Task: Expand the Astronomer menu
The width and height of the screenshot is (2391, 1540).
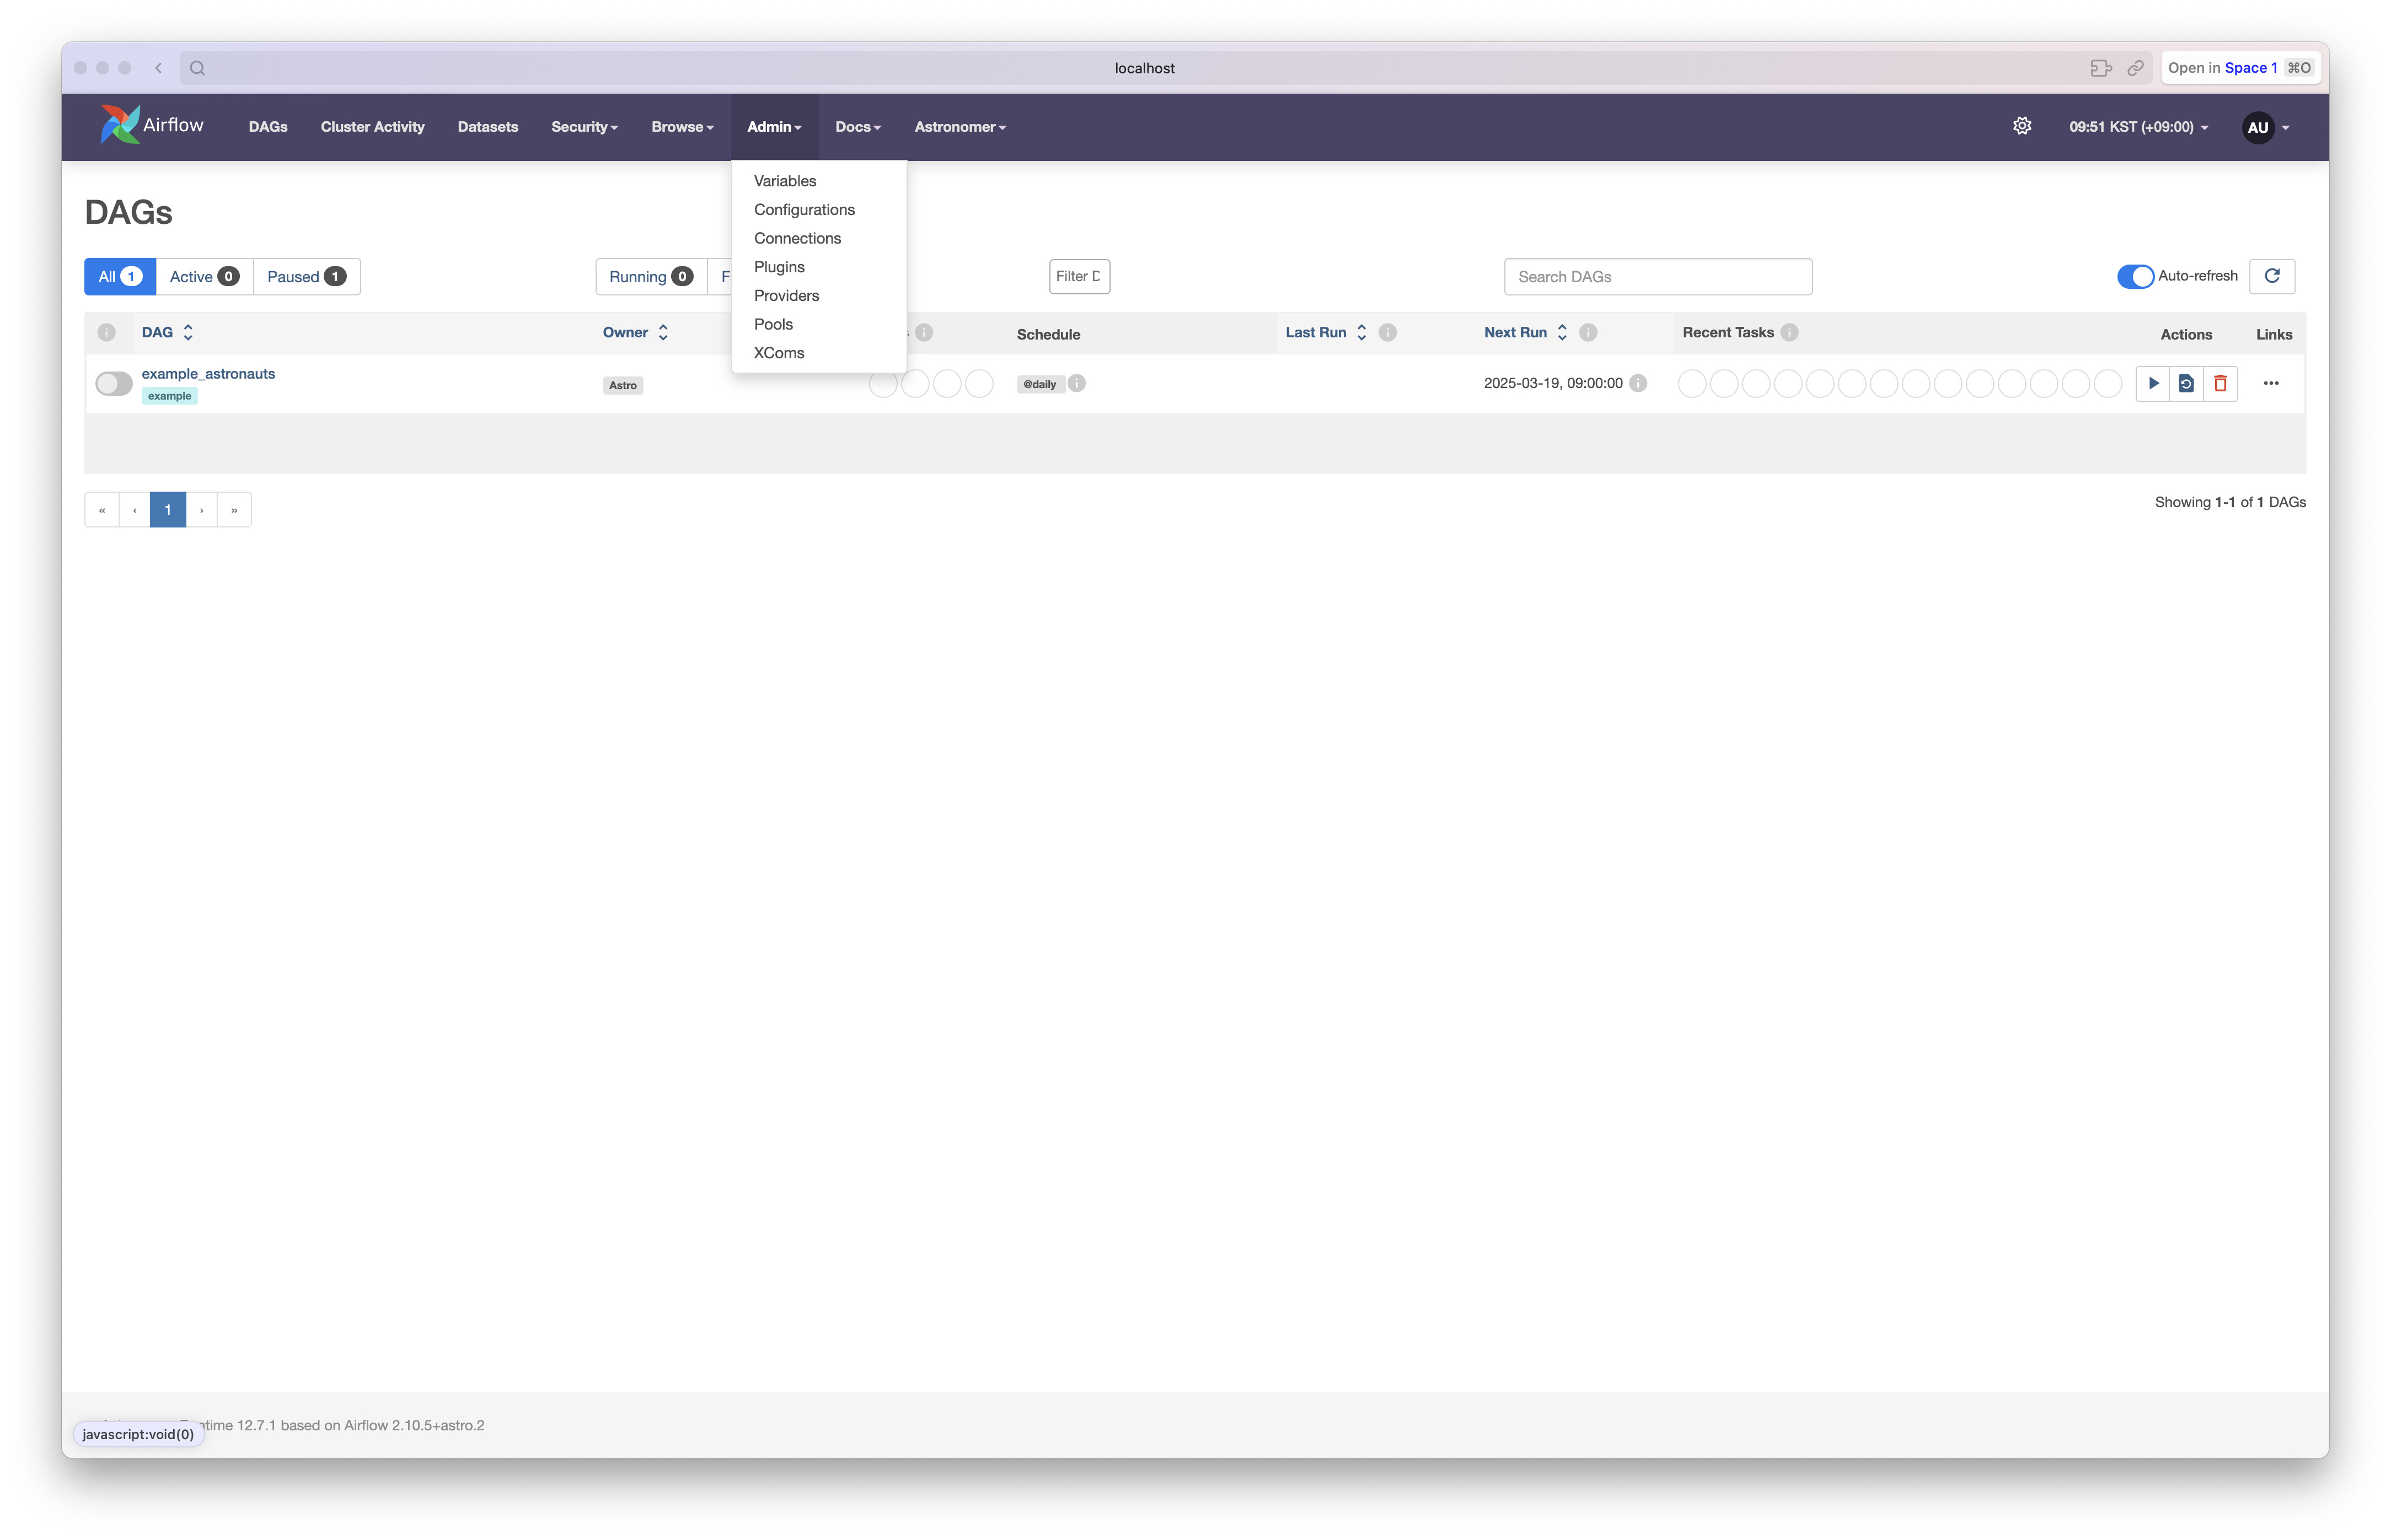Action: click(x=959, y=127)
